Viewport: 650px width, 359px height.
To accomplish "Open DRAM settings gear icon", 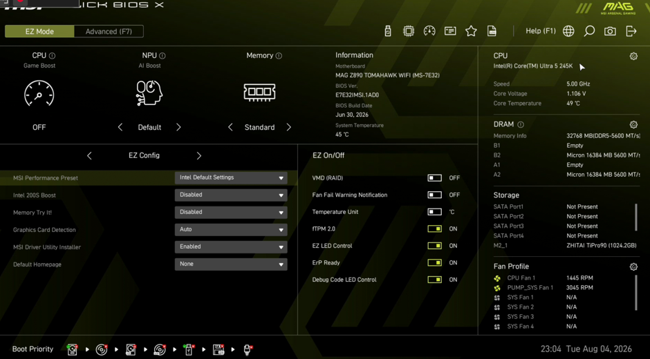I will point(633,124).
